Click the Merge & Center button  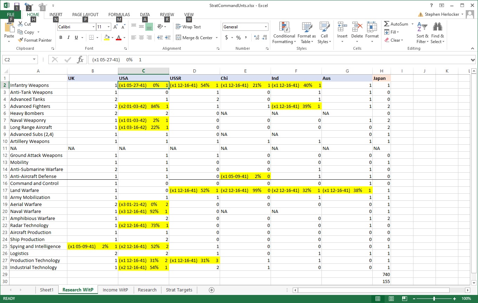pyautogui.click(x=194, y=38)
